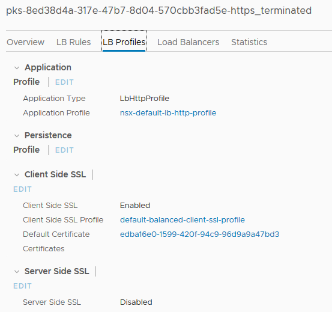
Task: Click EDIT under Server Side SSL
Action: tap(22, 286)
